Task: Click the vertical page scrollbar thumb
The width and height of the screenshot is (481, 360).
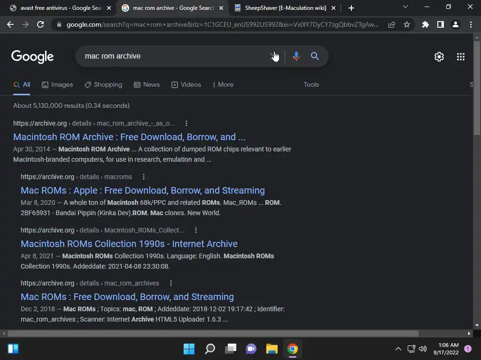Action: point(477,88)
